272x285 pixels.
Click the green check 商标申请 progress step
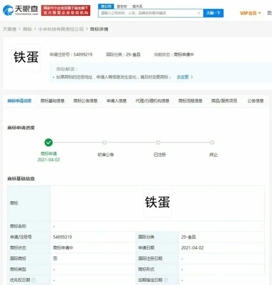49,142
